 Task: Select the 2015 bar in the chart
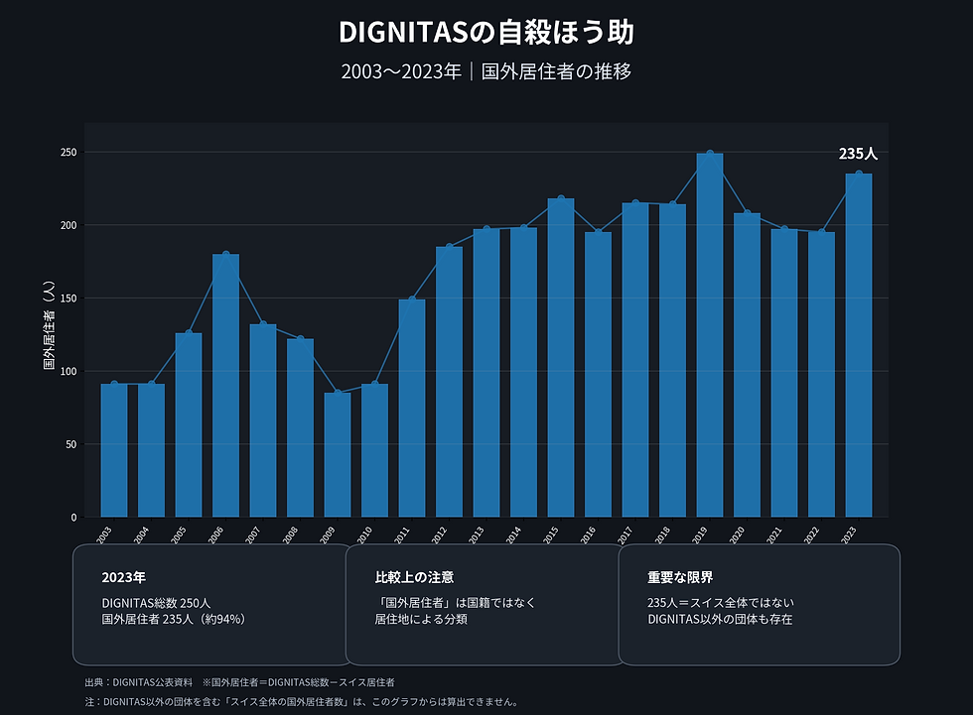[x=561, y=357]
